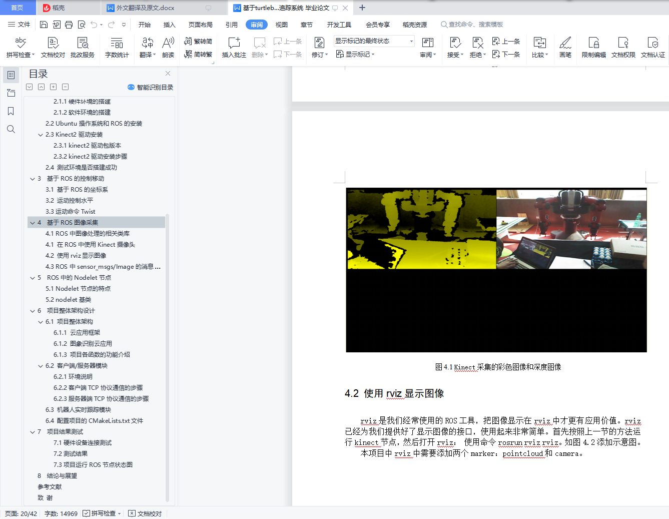Jump to outline item '4.2 使用 rviz 显示图像'

click(76, 256)
